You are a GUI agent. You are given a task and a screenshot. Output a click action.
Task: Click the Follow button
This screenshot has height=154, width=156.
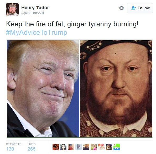point(140,8)
